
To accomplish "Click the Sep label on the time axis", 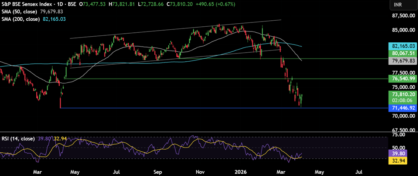I will (157, 172).
